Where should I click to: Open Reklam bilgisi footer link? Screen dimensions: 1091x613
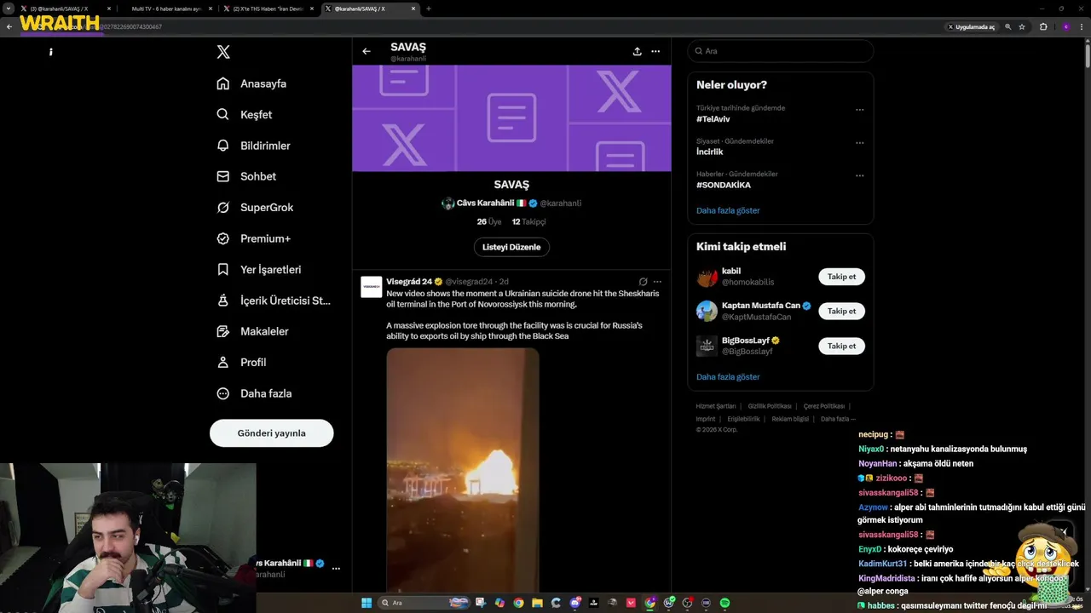point(790,419)
